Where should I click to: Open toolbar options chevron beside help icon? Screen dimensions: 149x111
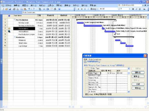pos(74,9)
